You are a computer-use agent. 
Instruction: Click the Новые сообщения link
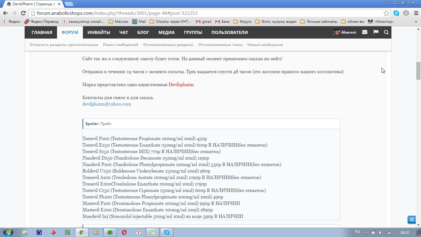(265, 45)
